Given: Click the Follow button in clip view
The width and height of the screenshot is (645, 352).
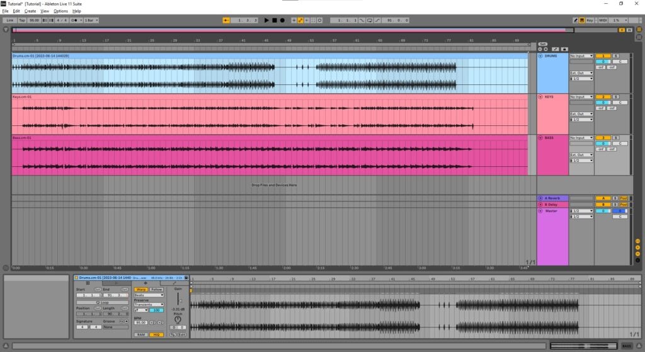Looking at the screenshot, I should (156, 290).
